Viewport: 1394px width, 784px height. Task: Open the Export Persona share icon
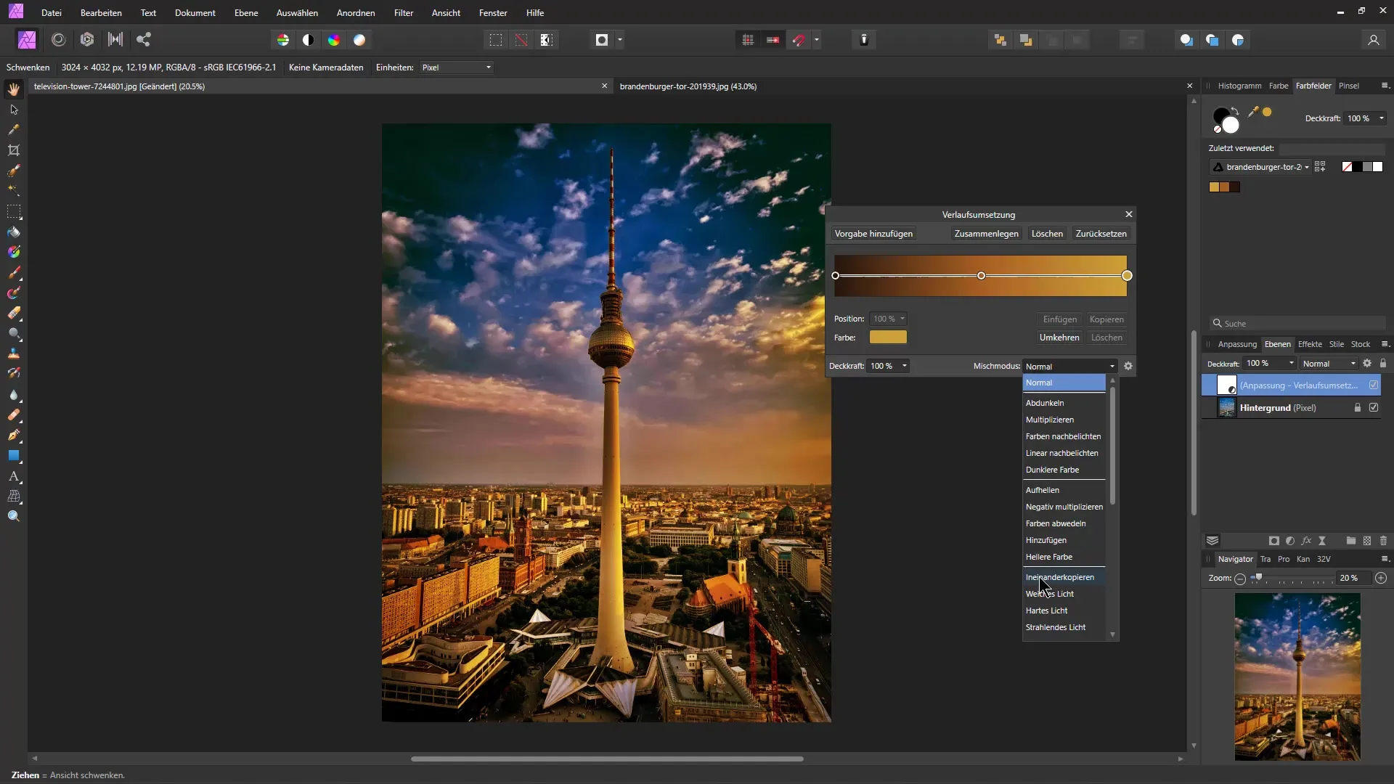144,40
